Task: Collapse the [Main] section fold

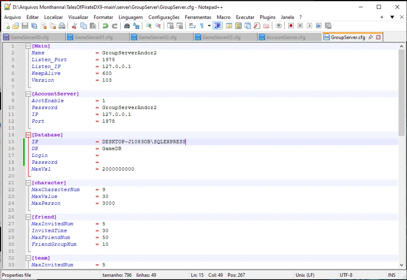Action: (x=28, y=45)
